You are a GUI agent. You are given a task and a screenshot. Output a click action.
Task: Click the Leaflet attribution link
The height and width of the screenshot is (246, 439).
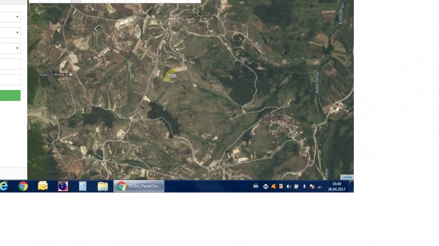pyautogui.click(x=346, y=177)
